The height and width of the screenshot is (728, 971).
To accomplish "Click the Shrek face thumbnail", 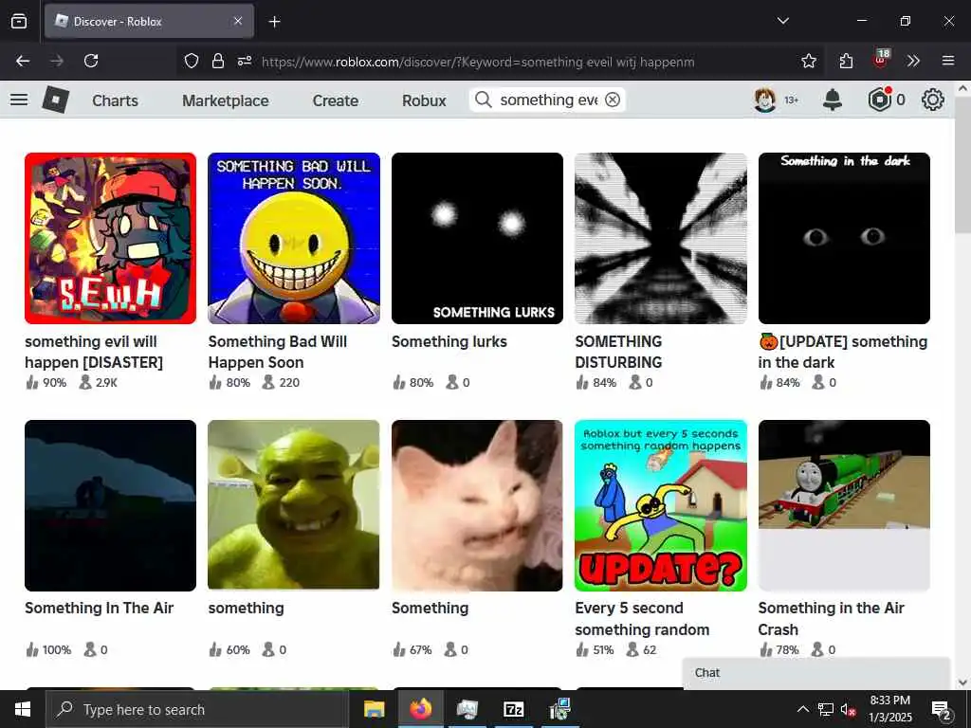I will point(294,505).
